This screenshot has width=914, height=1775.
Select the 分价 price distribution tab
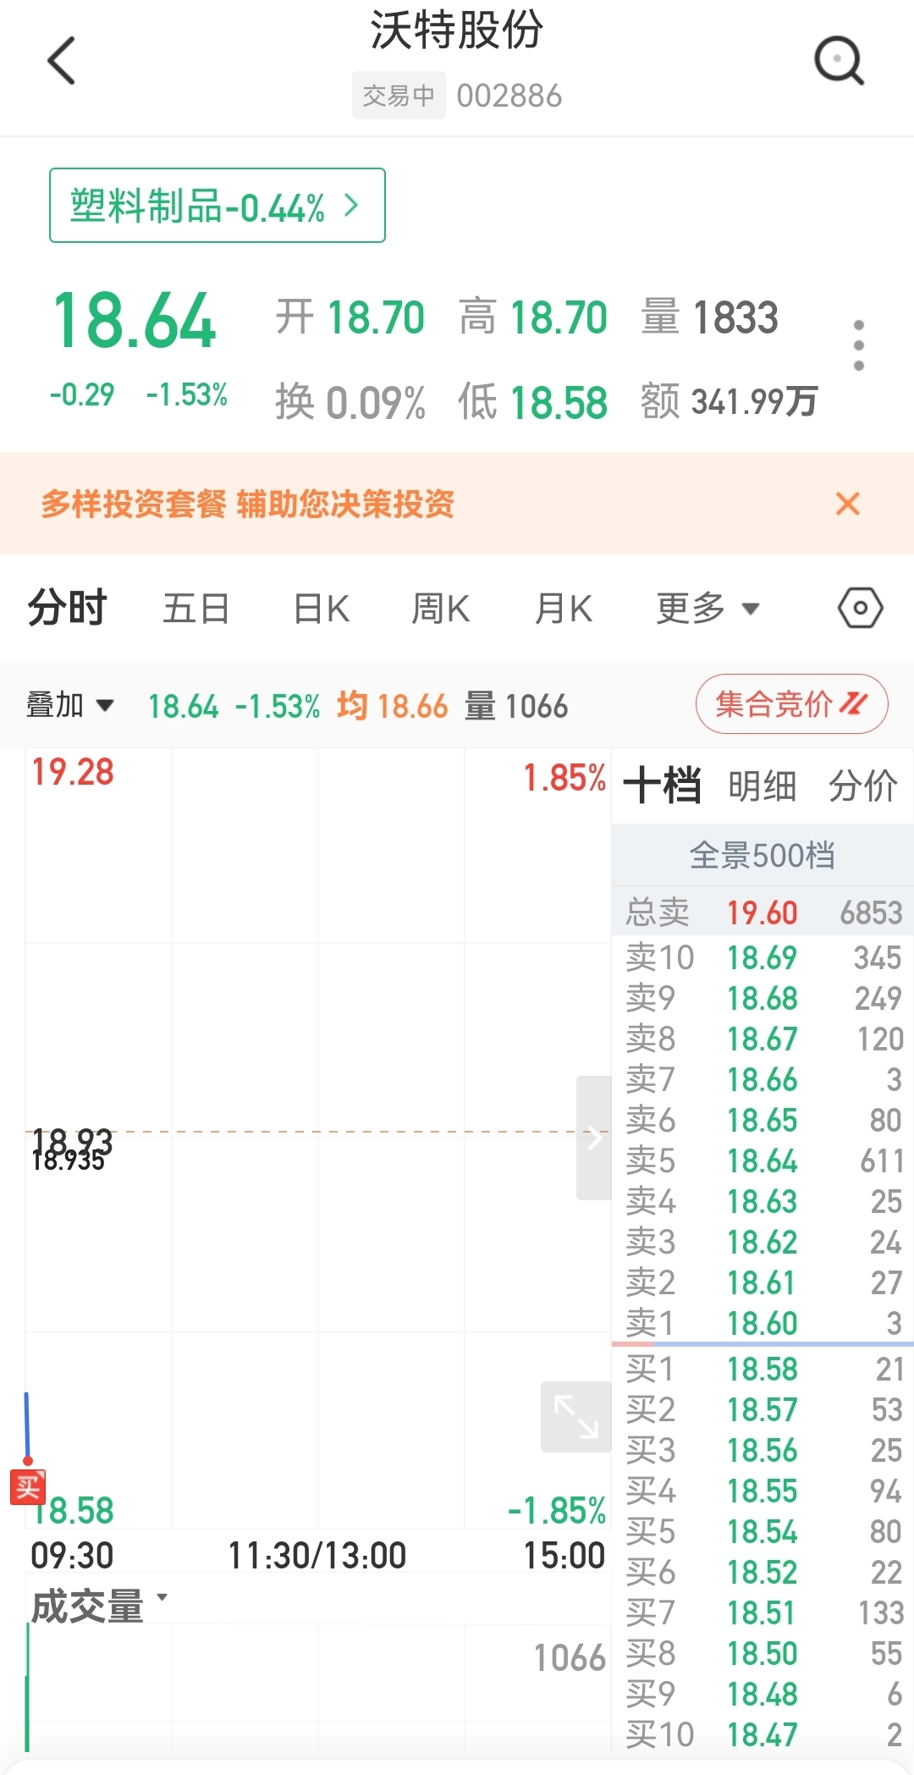pos(863,786)
